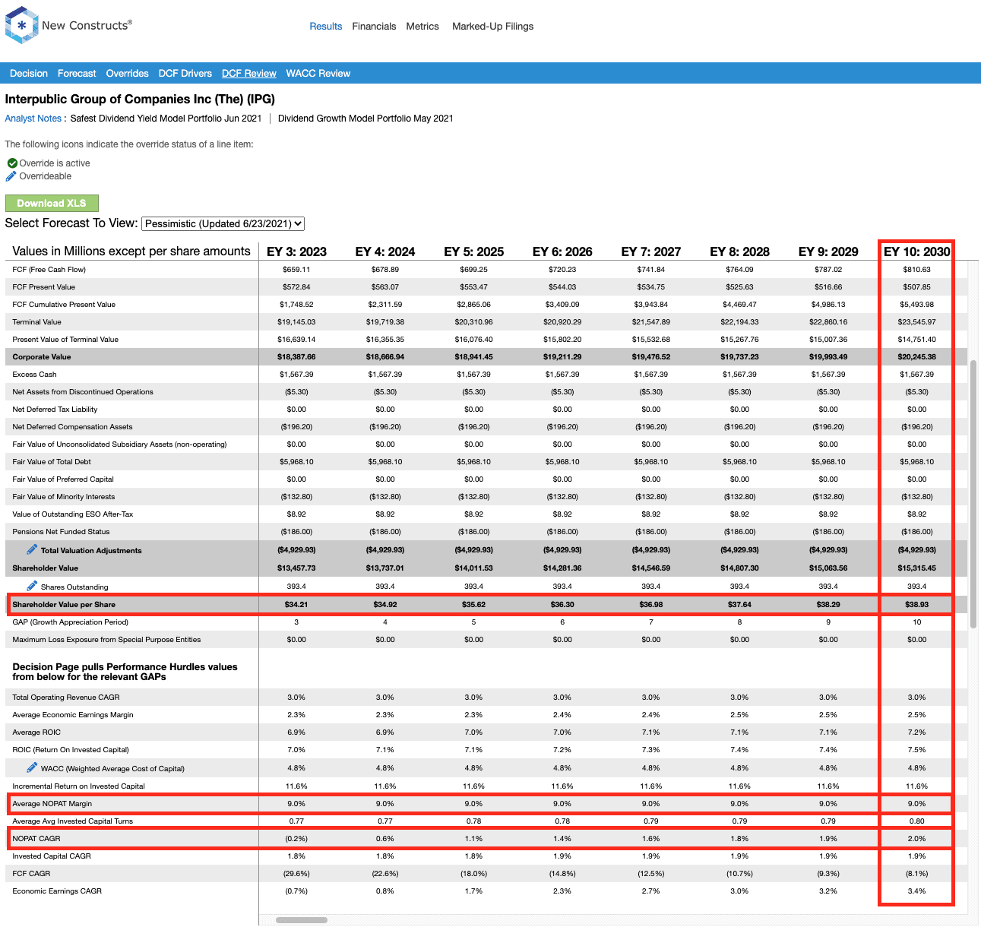Click the Invested Capital CAGR row label
The height and width of the screenshot is (927, 981).
pos(52,856)
